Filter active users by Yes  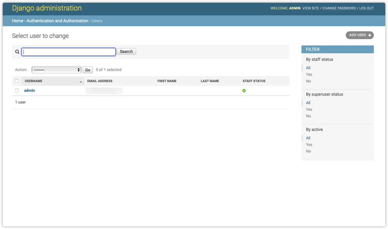point(309,145)
